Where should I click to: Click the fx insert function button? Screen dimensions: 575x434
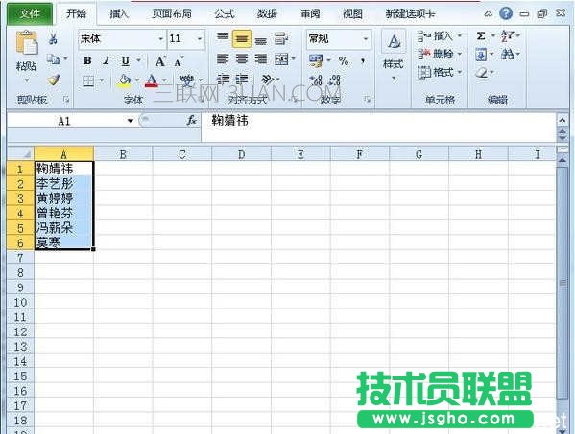click(191, 120)
